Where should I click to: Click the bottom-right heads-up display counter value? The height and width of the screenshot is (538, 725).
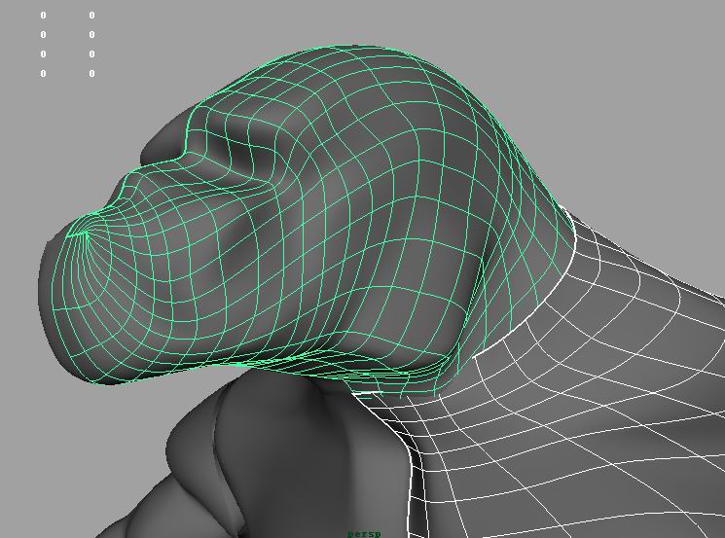[x=92, y=73]
